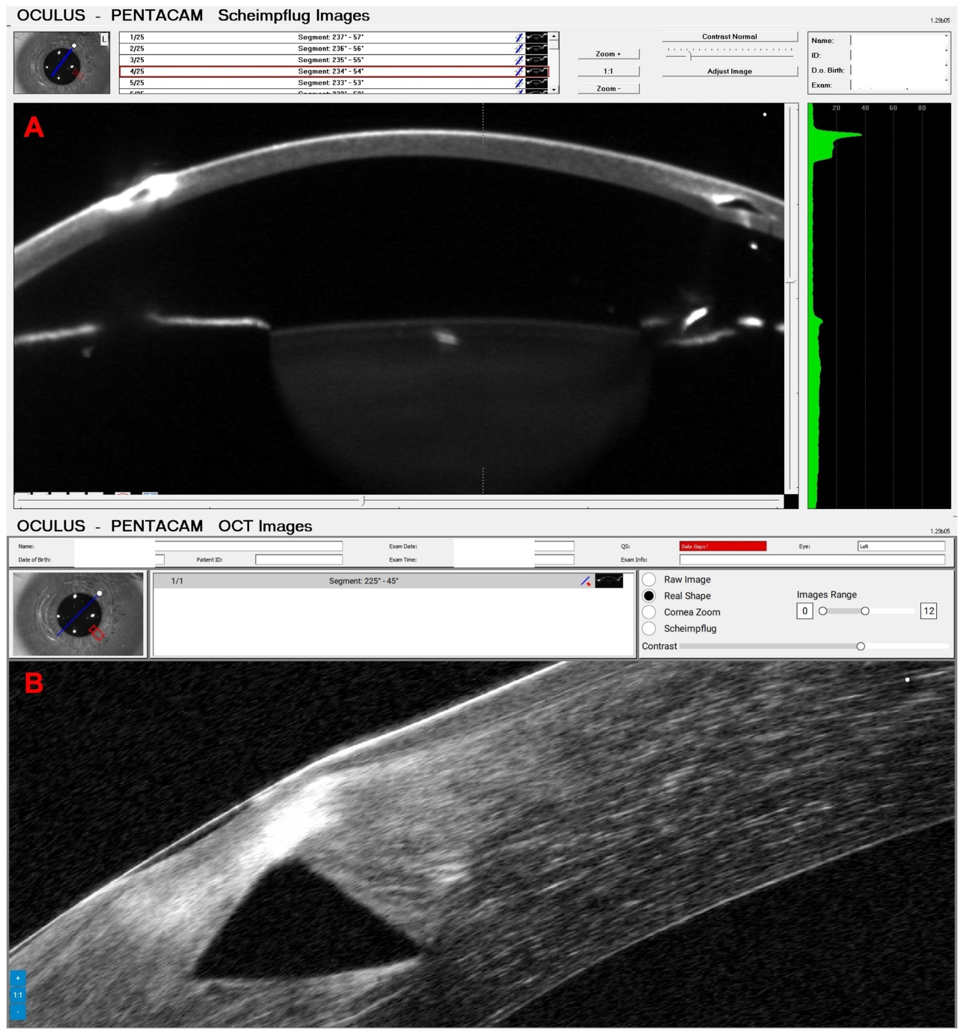Viewport: 963px width, 1034px height.
Task: Select the 4/25 Segment 234°-54° row
Action: [334, 71]
